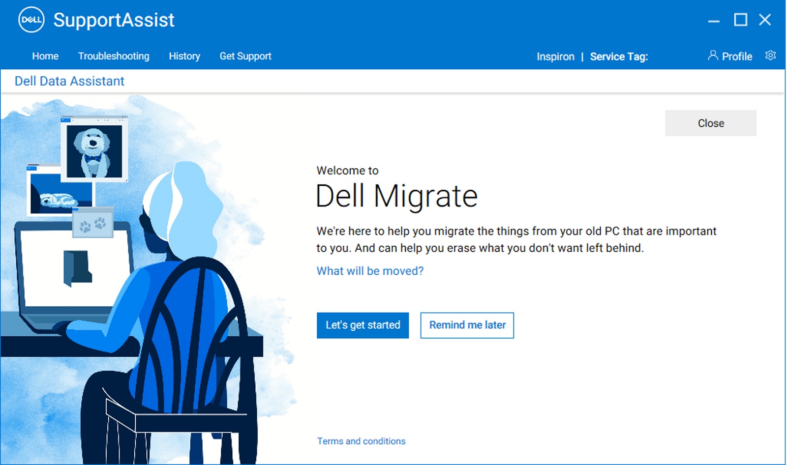
Task: Close the SupportAssist window
Action: (x=765, y=20)
